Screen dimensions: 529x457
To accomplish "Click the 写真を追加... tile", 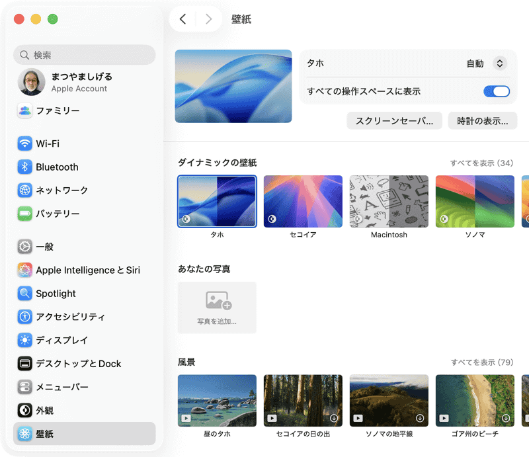I will [x=217, y=308].
